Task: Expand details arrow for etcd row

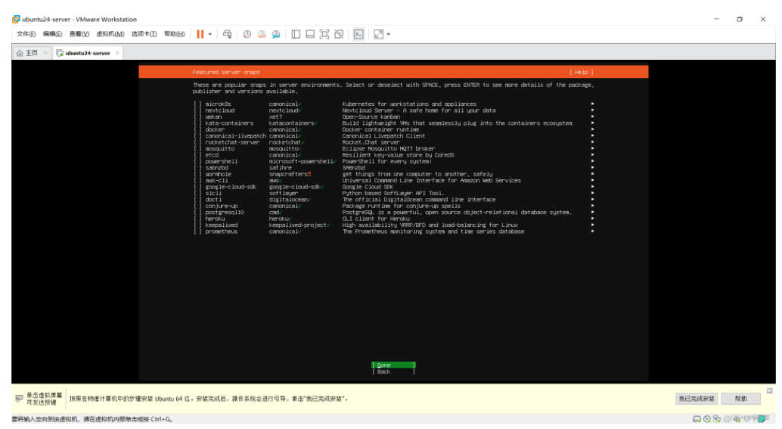Action: [592, 155]
